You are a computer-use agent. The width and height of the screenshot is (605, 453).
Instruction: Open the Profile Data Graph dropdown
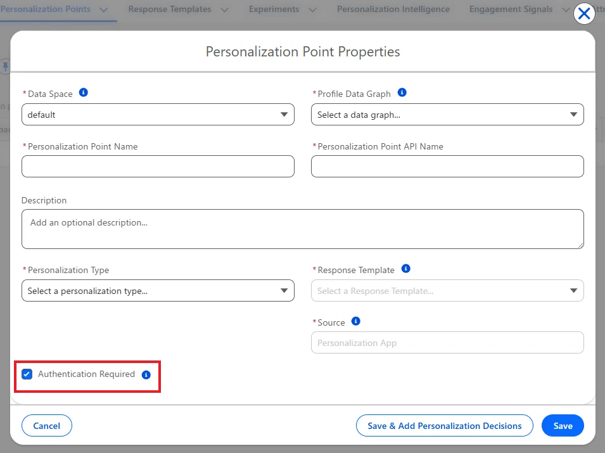point(447,114)
